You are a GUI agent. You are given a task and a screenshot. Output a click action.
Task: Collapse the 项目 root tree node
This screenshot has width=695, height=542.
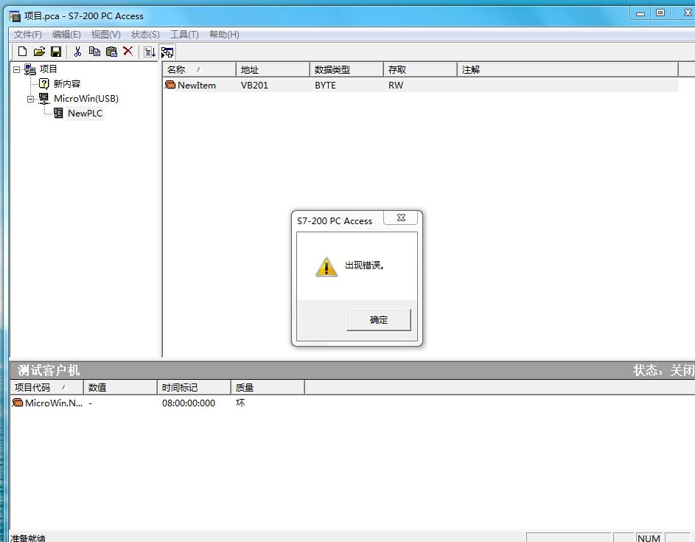pos(16,69)
